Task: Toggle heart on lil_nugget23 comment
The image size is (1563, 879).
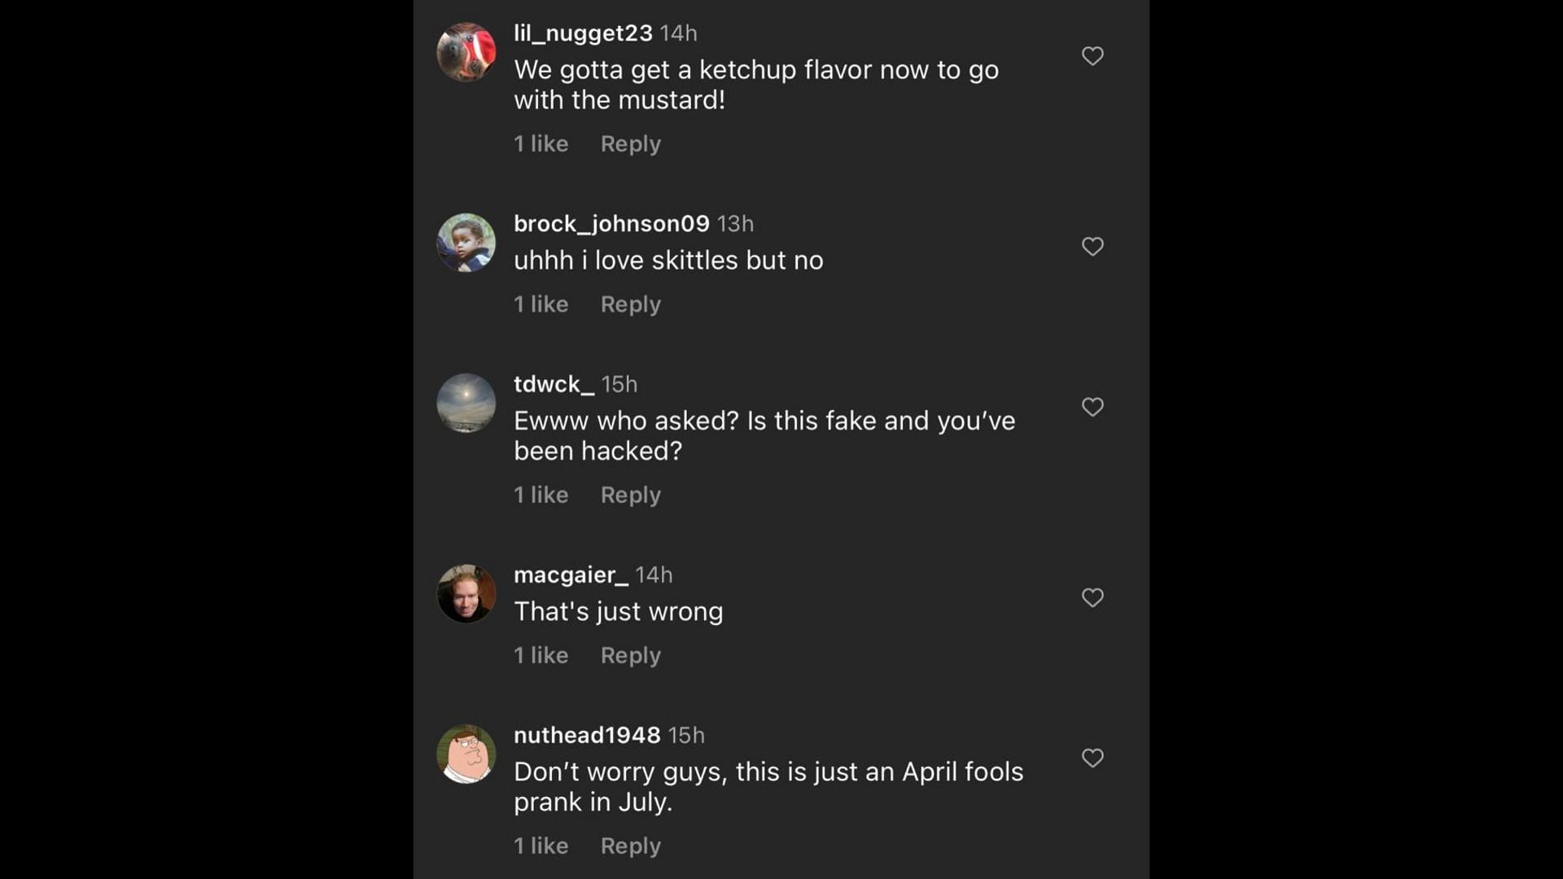Action: pyautogui.click(x=1092, y=56)
